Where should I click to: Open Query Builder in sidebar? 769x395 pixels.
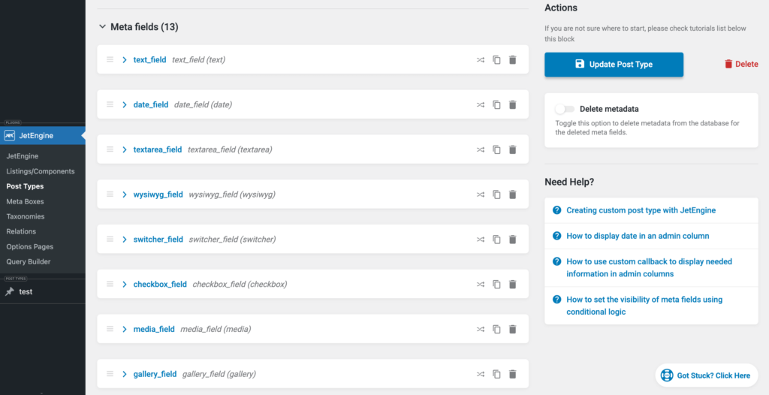coord(29,261)
